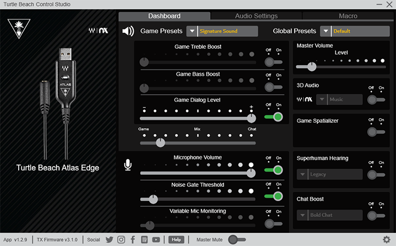Enable the Game Spatializer switch
This screenshot has width=396, height=246.
tap(376, 131)
